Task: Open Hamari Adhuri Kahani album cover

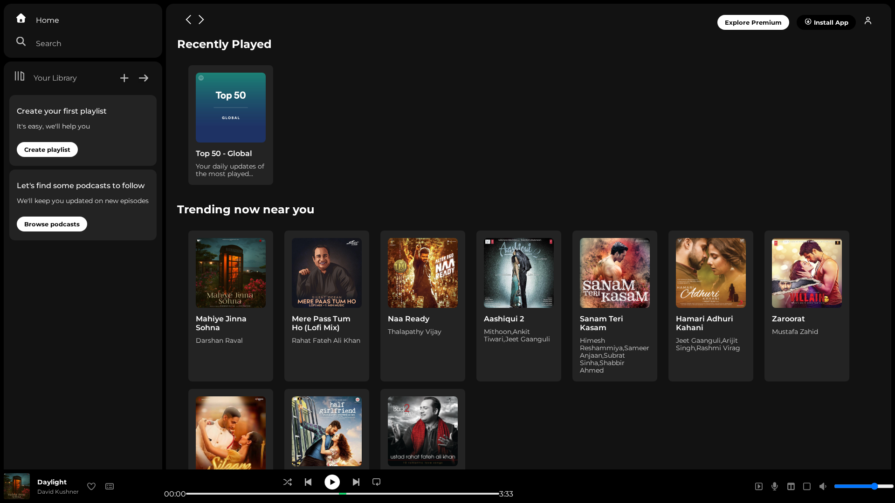Action: click(711, 273)
